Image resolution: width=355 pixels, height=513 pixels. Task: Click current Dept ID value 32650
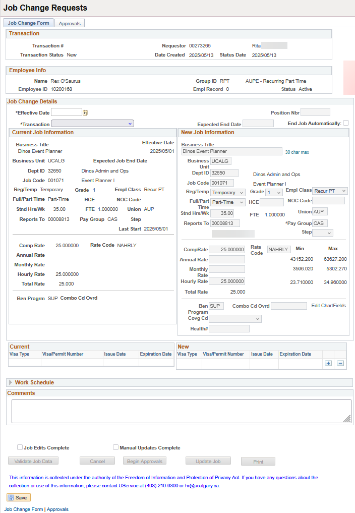click(x=54, y=171)
